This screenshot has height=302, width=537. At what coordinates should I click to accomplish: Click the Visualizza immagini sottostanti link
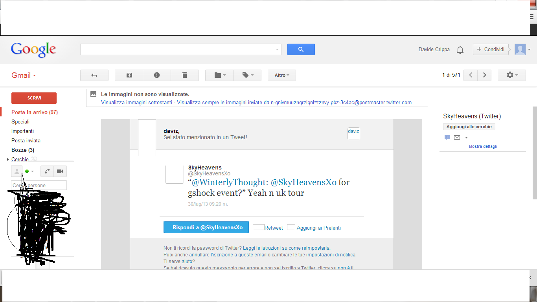coord(137,102)
